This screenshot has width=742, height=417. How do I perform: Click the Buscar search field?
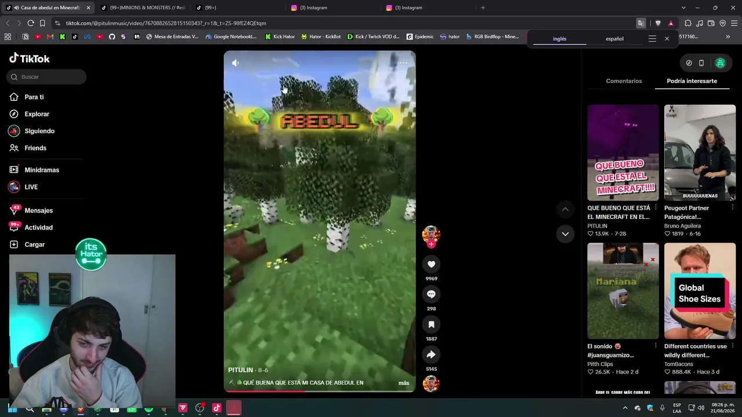[48, 77]
